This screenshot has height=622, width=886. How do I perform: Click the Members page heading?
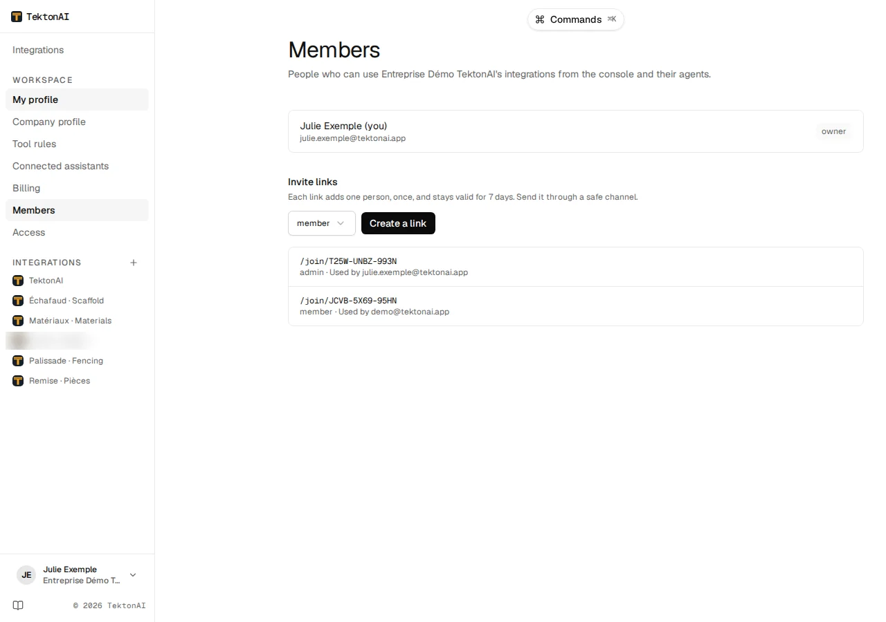pos(334,50)
